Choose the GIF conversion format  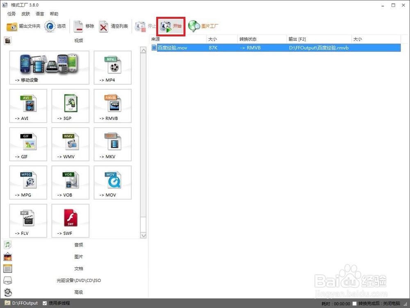click(28, 144)
